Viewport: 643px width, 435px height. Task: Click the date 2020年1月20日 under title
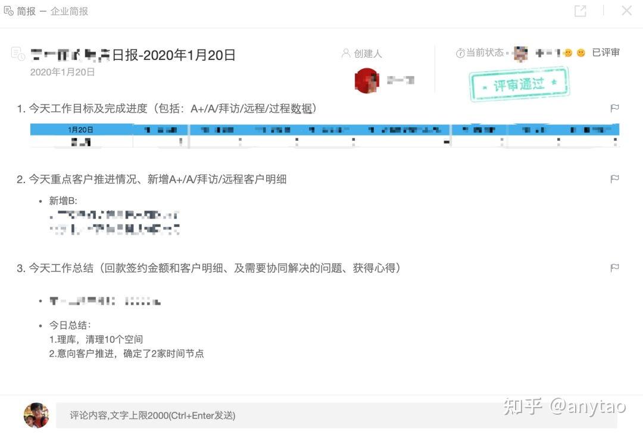(63, 72)
